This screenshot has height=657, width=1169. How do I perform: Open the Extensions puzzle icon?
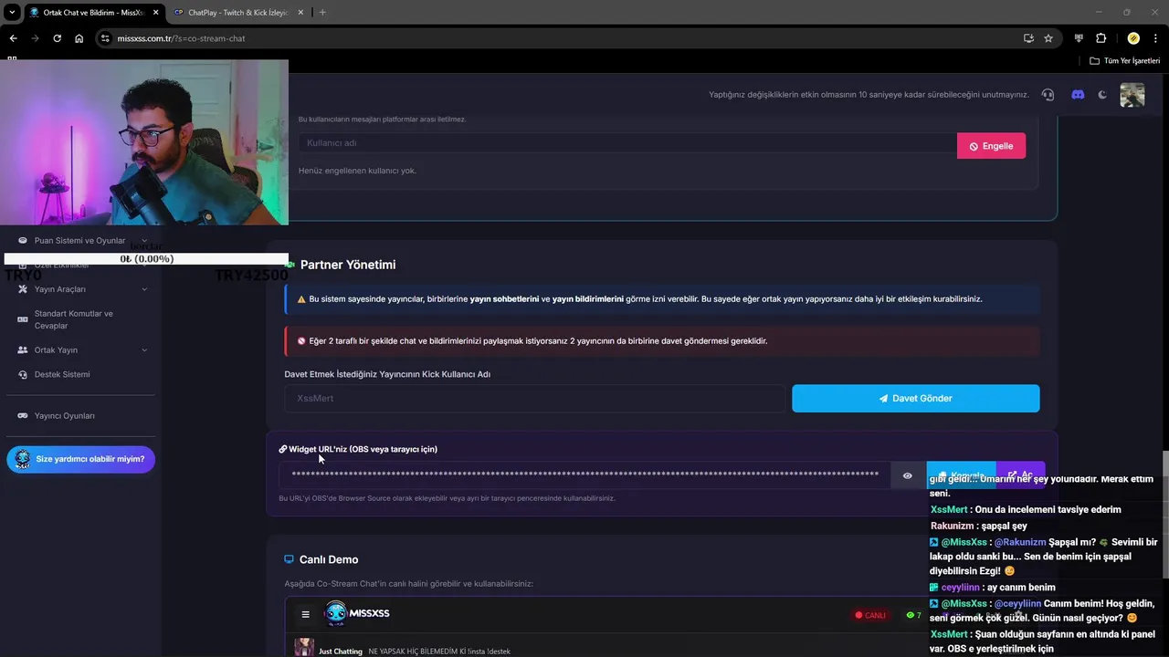(1101, 38)
